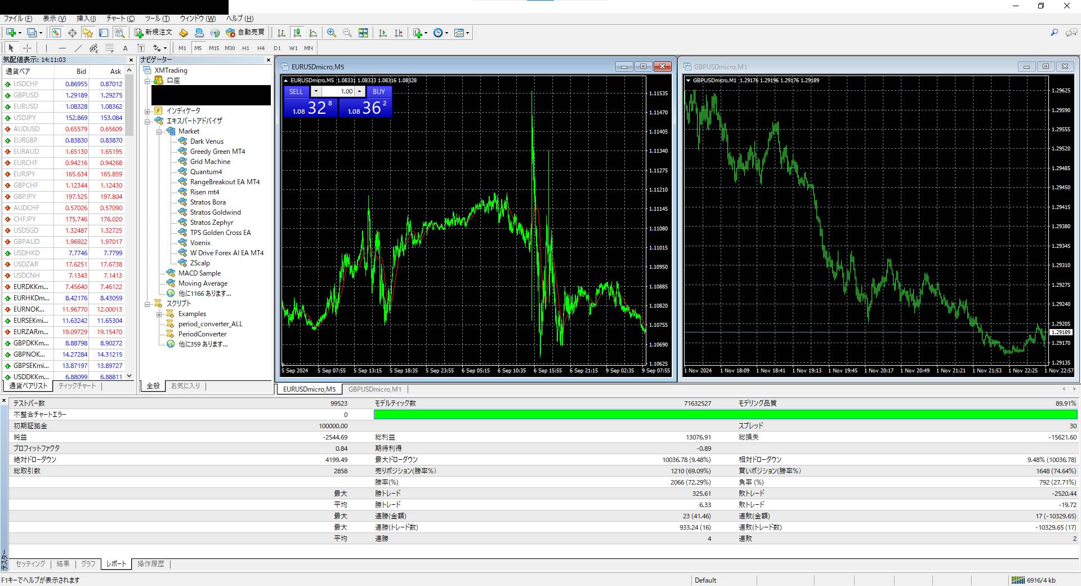Toggle the Data Window crosshair-circle icon

[72, 33]
